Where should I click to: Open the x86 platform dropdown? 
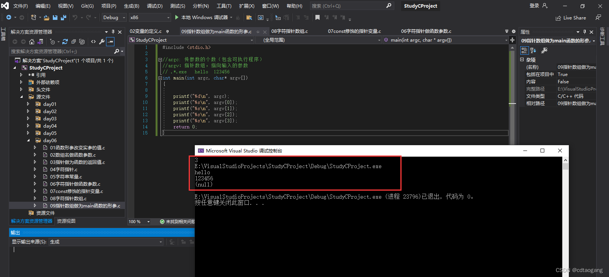(150, 17)
